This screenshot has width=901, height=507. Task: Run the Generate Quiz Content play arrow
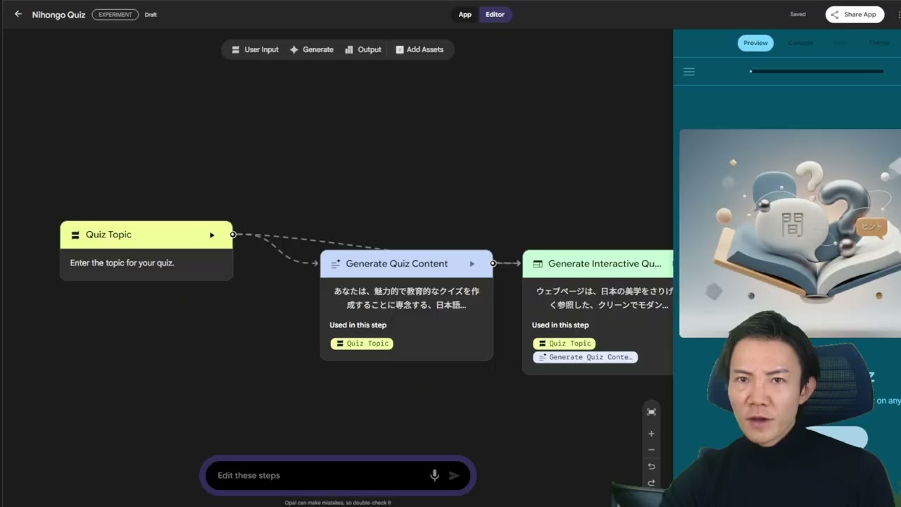click(x=472, y=264)
